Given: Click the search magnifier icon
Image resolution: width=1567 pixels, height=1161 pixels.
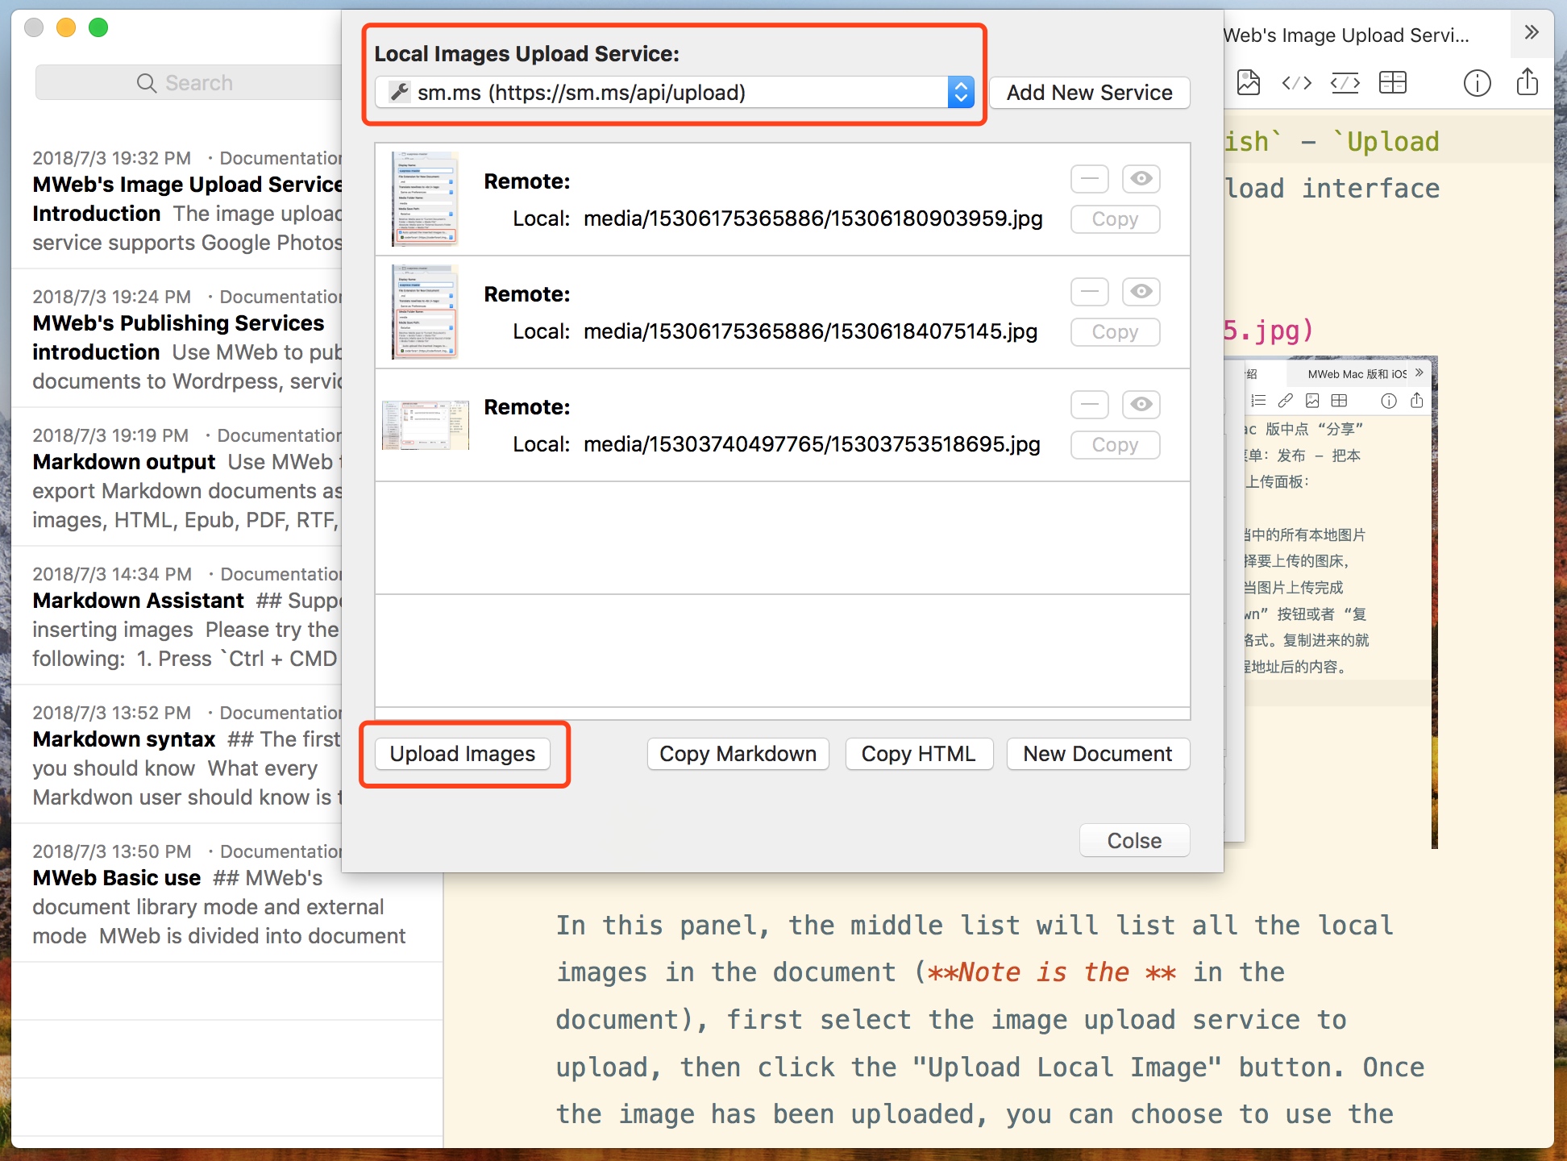Looking at the screenshot, I should point(146,83).
